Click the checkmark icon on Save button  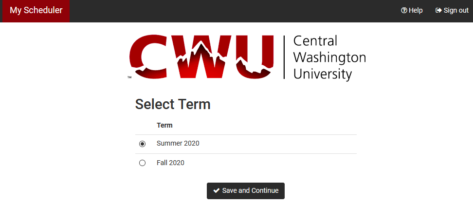click(x=216, y=190)
